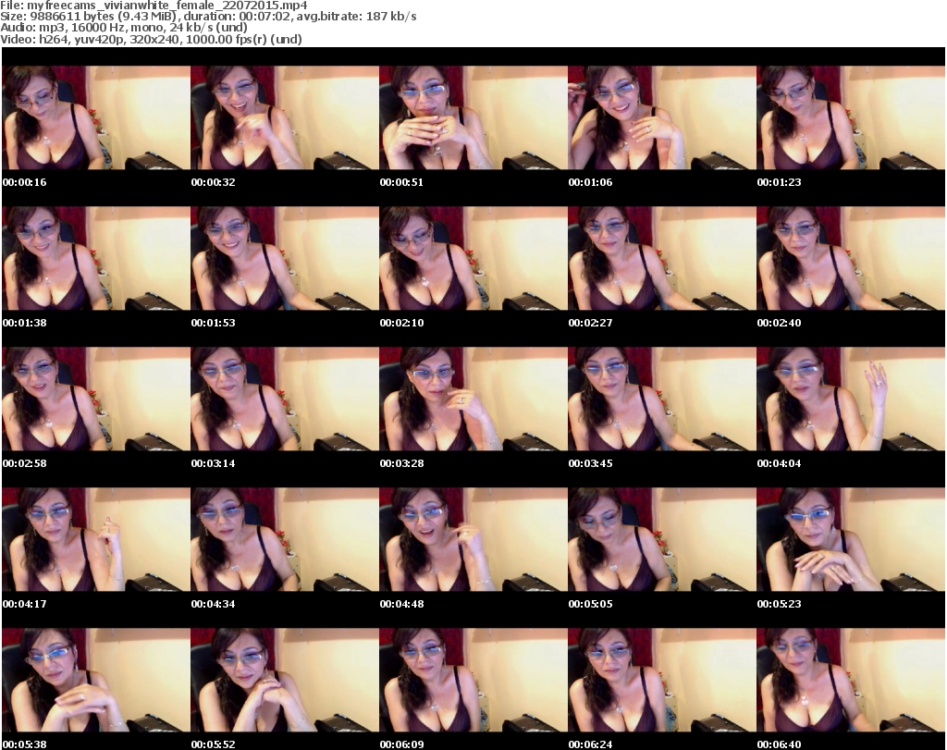Select the thumbnail at 00:01:38
The height and width of the screenshot is (750, 947).
coord(96,258)
